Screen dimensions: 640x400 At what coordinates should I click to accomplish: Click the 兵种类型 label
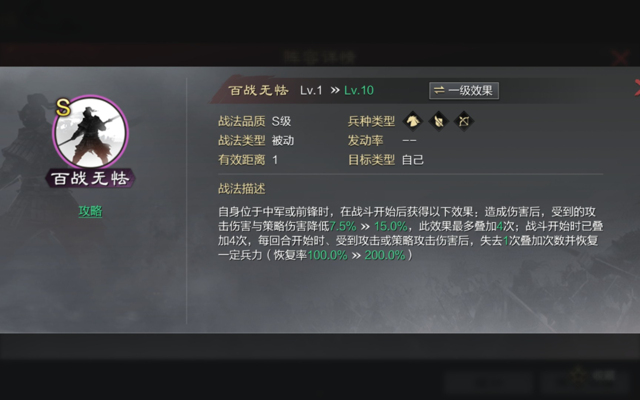tap(371, 121)
